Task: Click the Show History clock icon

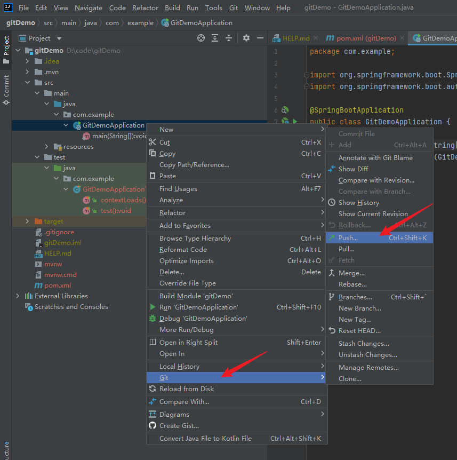Action: pos(332,202)
